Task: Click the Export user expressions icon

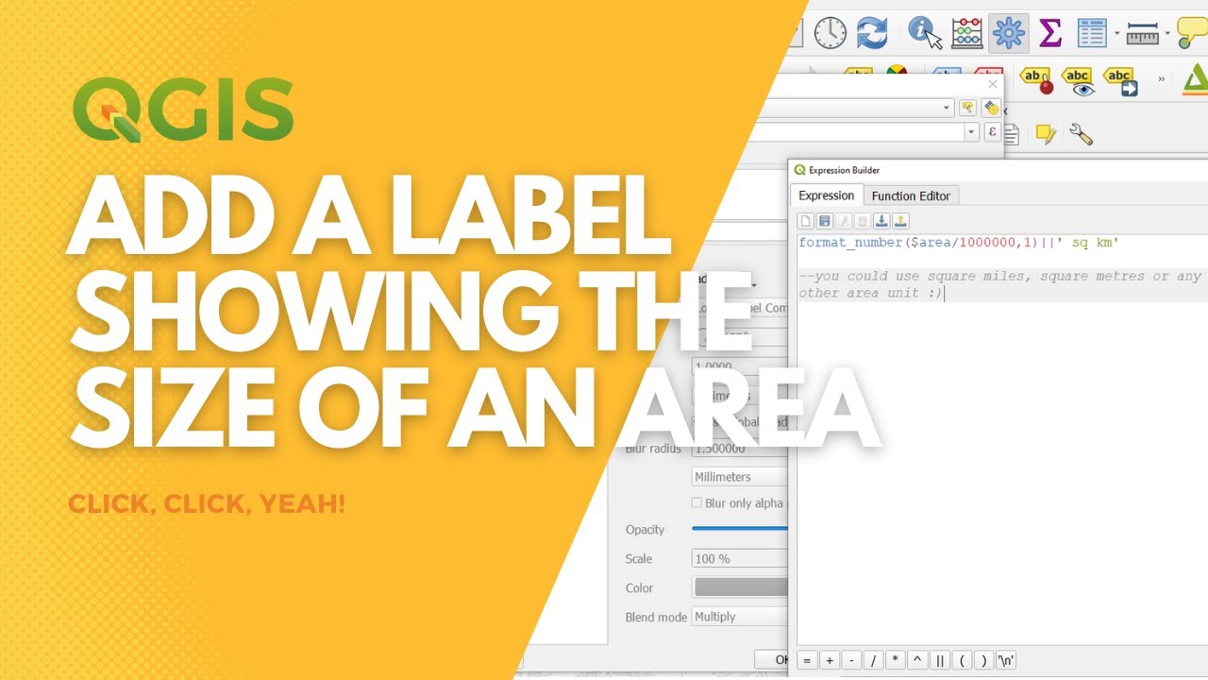Action: click(x=900, y=221)
